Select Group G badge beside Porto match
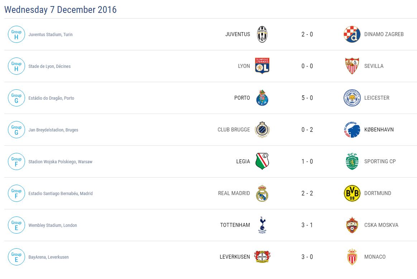417x279 pixels. (x=16, y=98)
